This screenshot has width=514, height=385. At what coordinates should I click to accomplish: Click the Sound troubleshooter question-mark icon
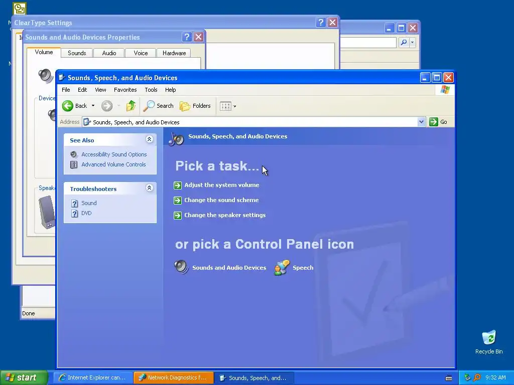(74, 204)
